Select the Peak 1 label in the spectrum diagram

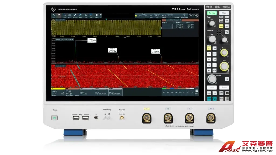click(x=92, y=41)
